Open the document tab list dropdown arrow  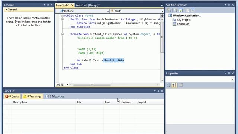[x=162, y=6]
